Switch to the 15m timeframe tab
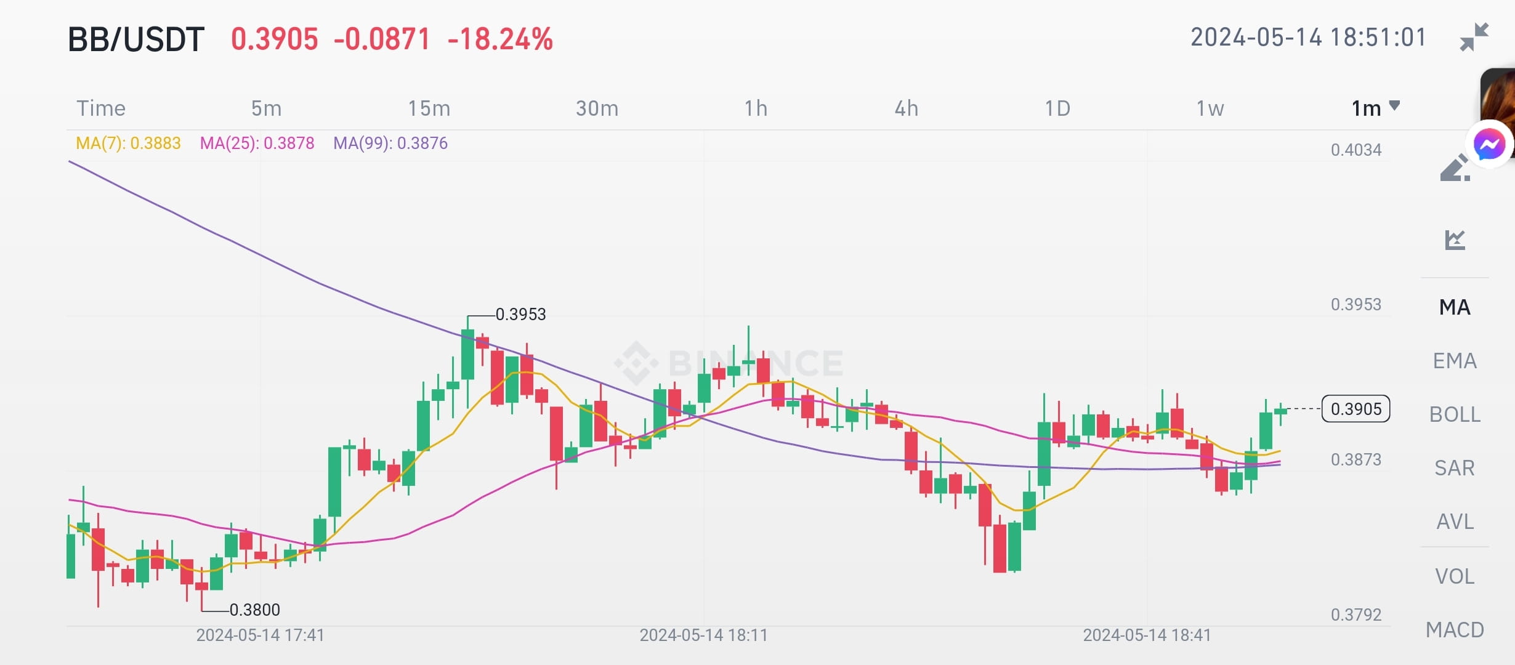1515x665 pixels. point(429,108)
